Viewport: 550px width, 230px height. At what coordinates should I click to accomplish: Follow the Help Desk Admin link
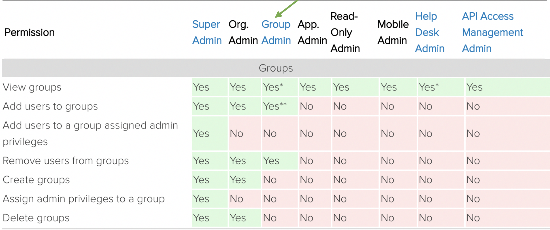coord(430,32)
